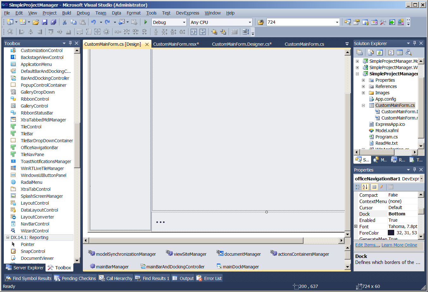Screen dimensions: 428x292
Task: Open the DevExpress menu
Action: point(187,13)
